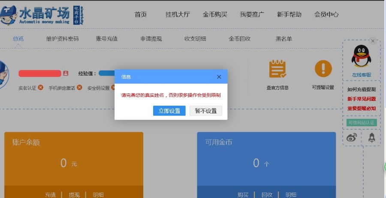Click the 可信网站认证 badge
The image size is (386, 198).
pyautogui.click(x=362, y=122)
